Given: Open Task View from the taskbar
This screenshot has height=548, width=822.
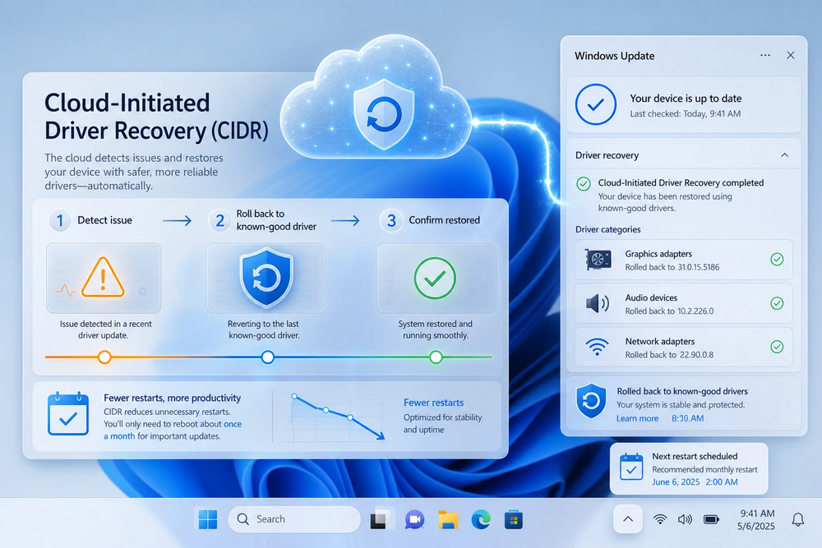Looking at the screenshot, I should pyautogui.click(x=380, y=519).
